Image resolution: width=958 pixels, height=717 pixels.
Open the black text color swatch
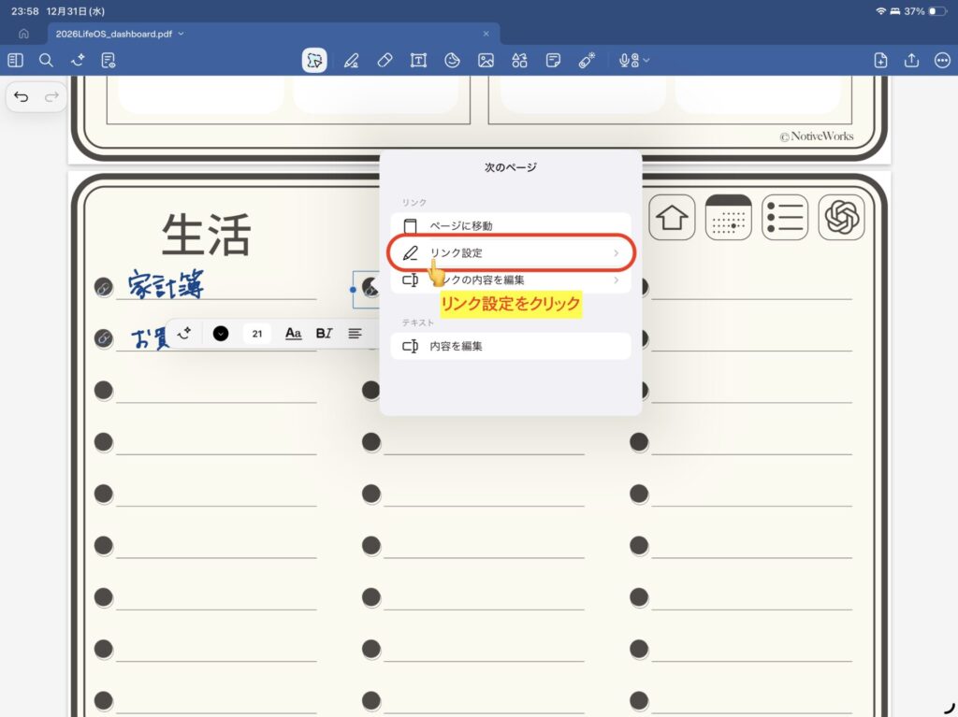tap(221, 333)
